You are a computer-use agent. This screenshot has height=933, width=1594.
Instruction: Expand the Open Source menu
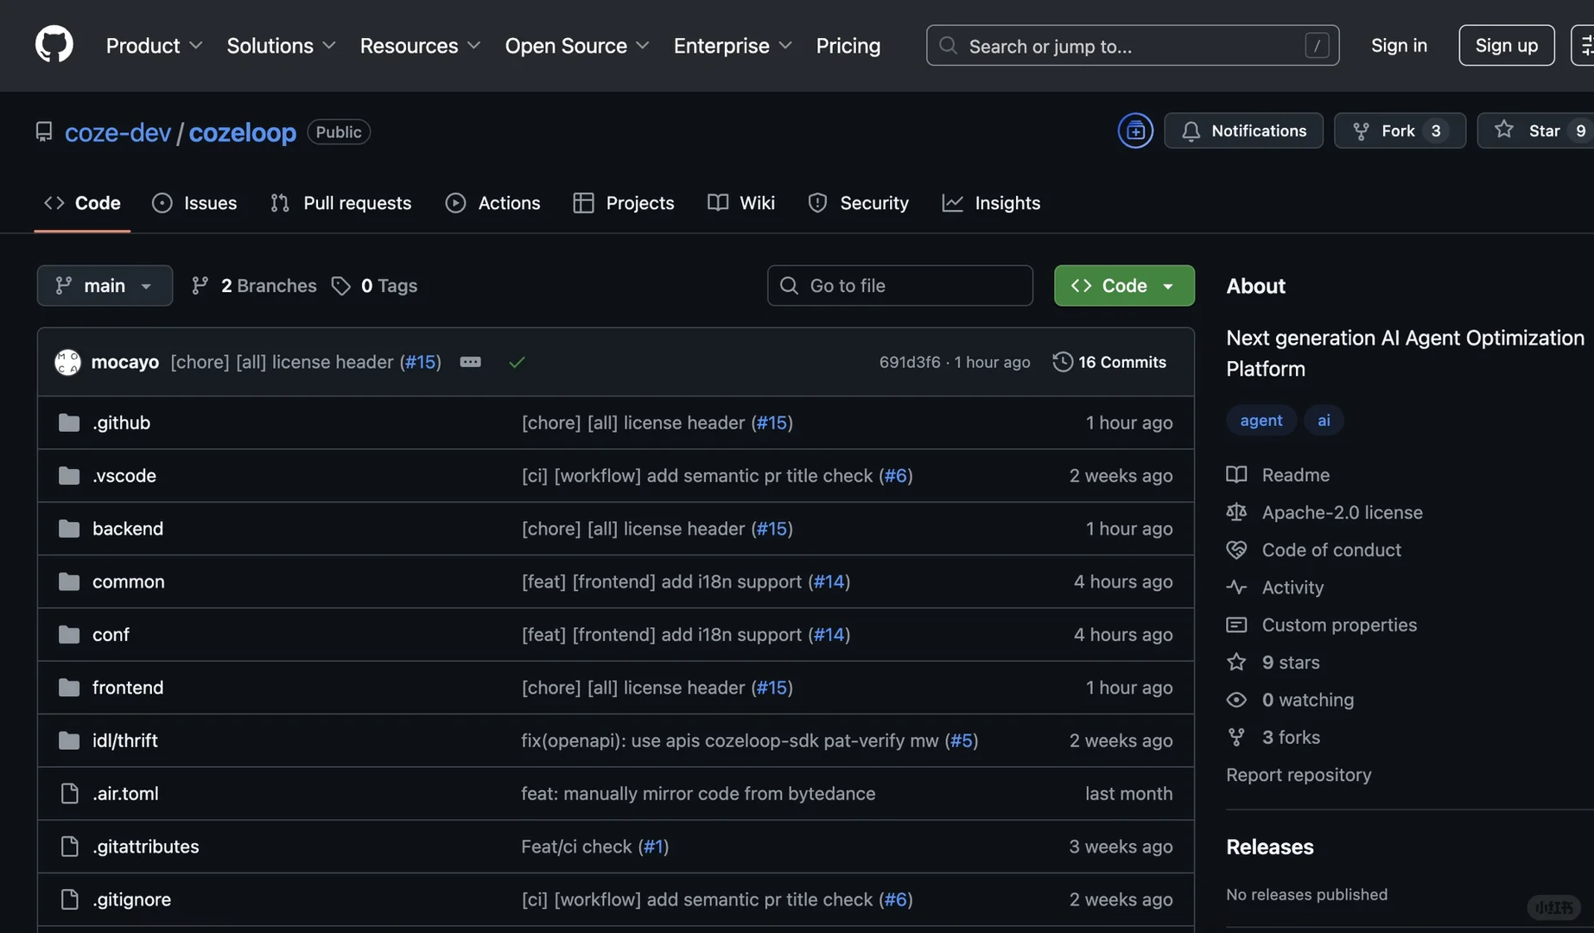click(x=577, y=45)
